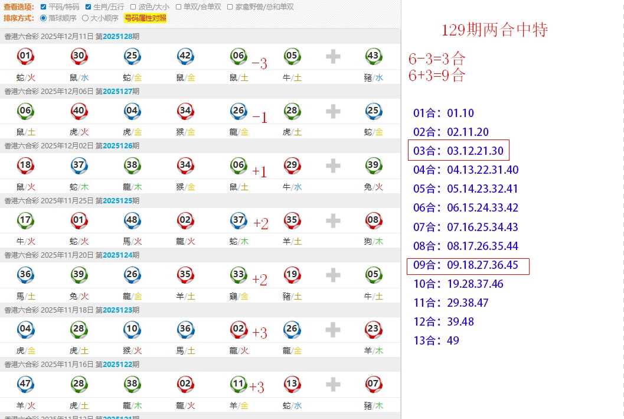
Task: Click blue ball 47 in draw 2025122
Action: click(x=25, y=384)
